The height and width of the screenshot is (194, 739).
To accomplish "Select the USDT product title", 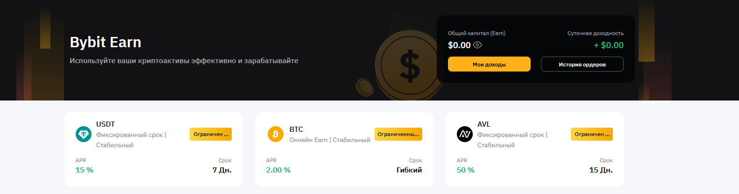I will [x=106, y=124].
